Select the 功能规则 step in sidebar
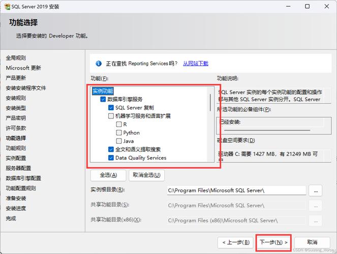This screenshot has width=337, height=254. tap(16, 148)
